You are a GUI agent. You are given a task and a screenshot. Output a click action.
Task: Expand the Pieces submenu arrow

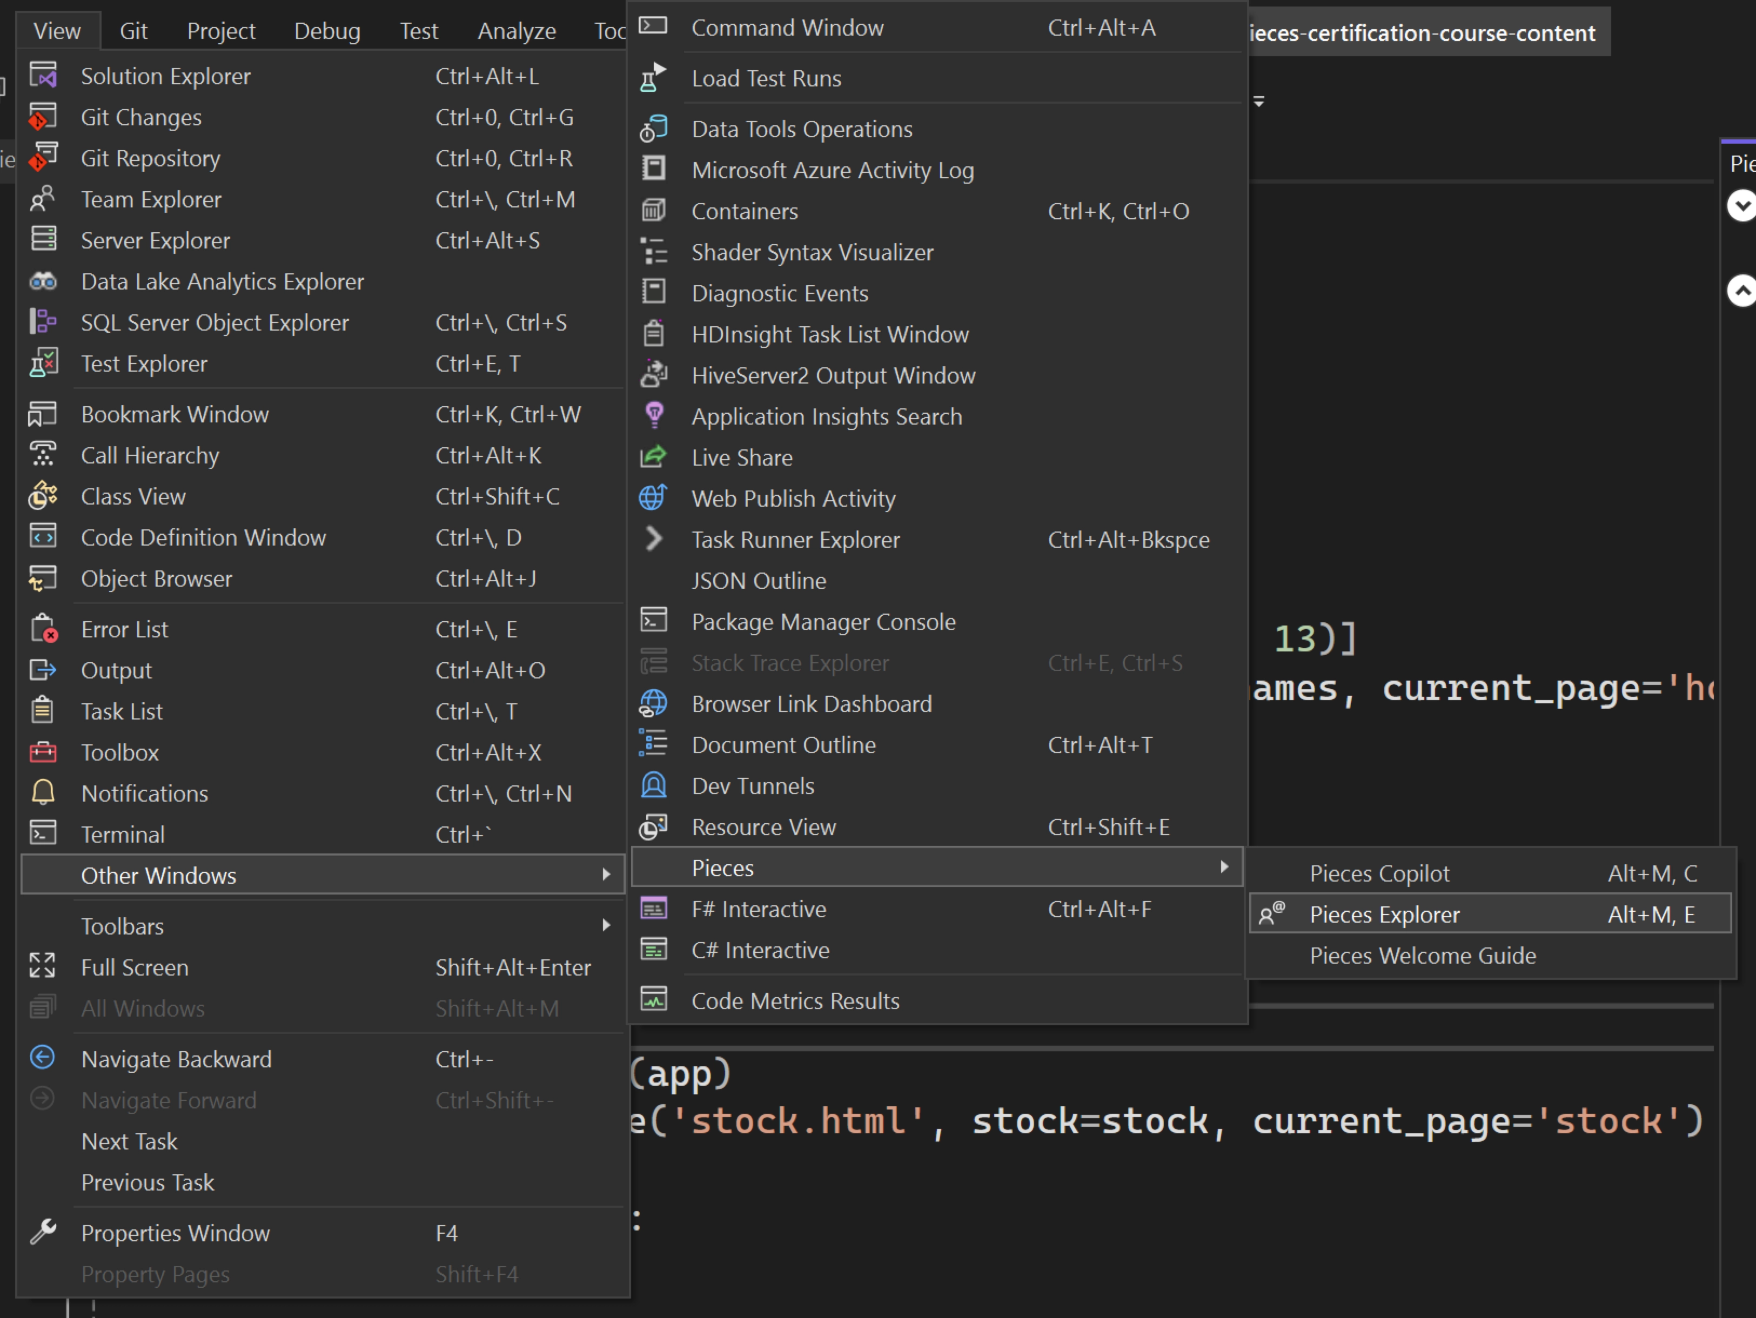(1223, 868)
